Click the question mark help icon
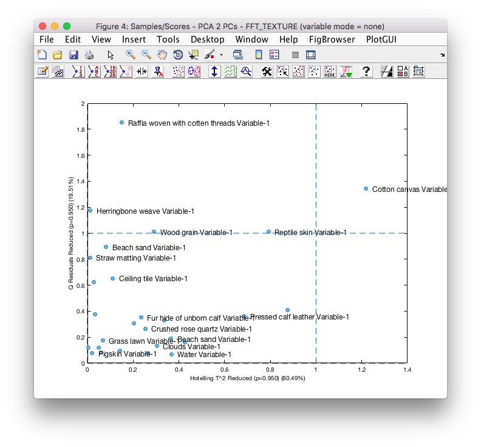Screen dimensions: 481x447 [x=366, y=71]
